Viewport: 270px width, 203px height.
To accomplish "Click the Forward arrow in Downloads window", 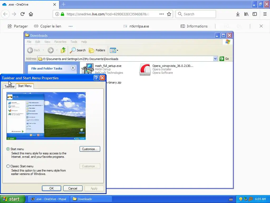I will (x=50, y=50).
